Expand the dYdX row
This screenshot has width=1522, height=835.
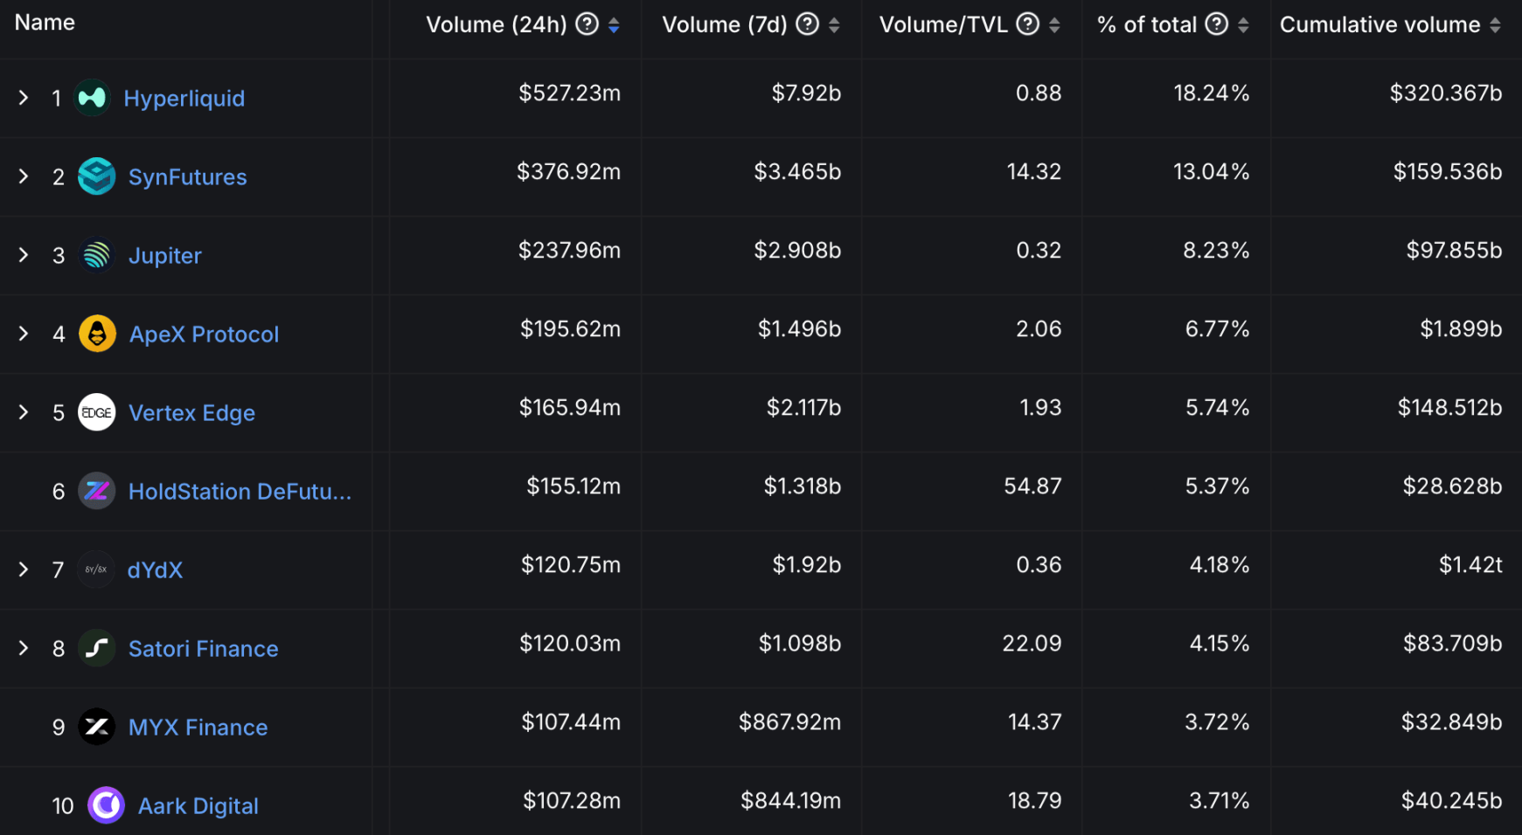(24, 569)
